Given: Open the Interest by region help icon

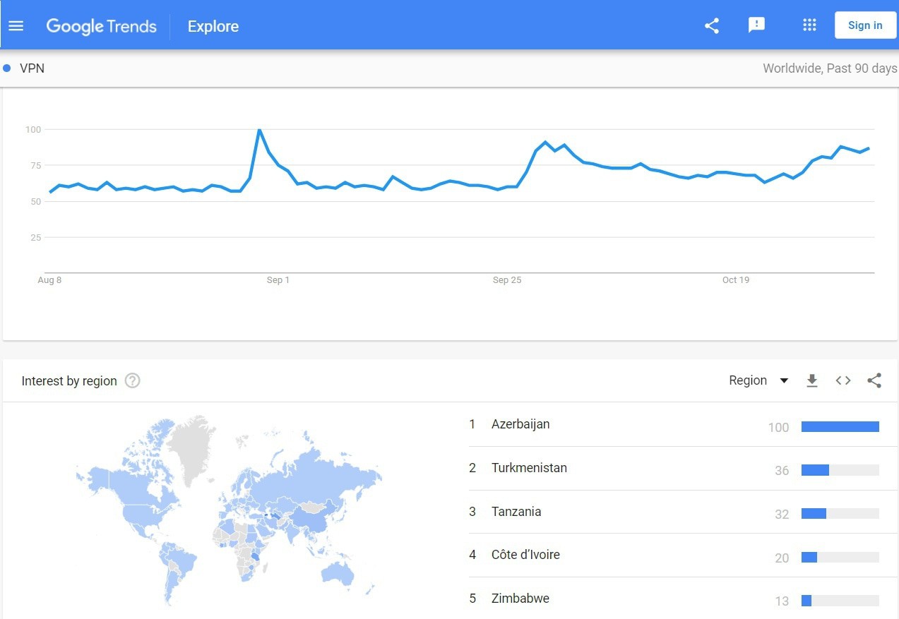Looking at the screenshot, I should coord(132,381).
